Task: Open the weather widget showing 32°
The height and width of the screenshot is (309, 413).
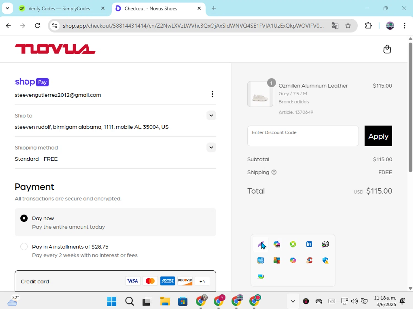Action: (13, 301)
